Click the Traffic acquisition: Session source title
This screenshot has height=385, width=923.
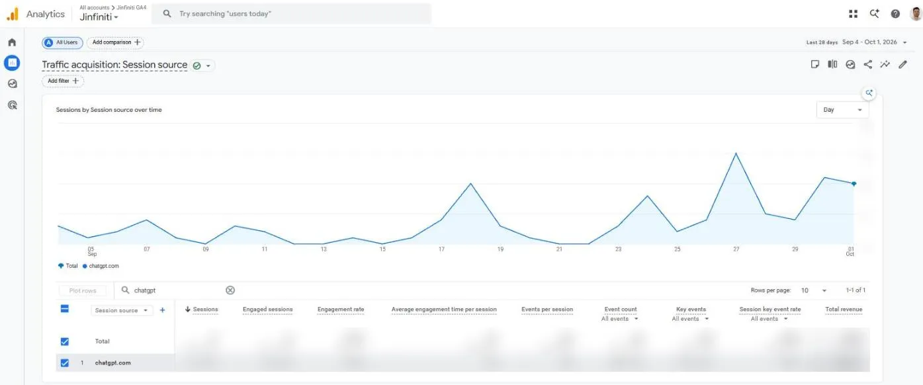(x=114, y=65)
